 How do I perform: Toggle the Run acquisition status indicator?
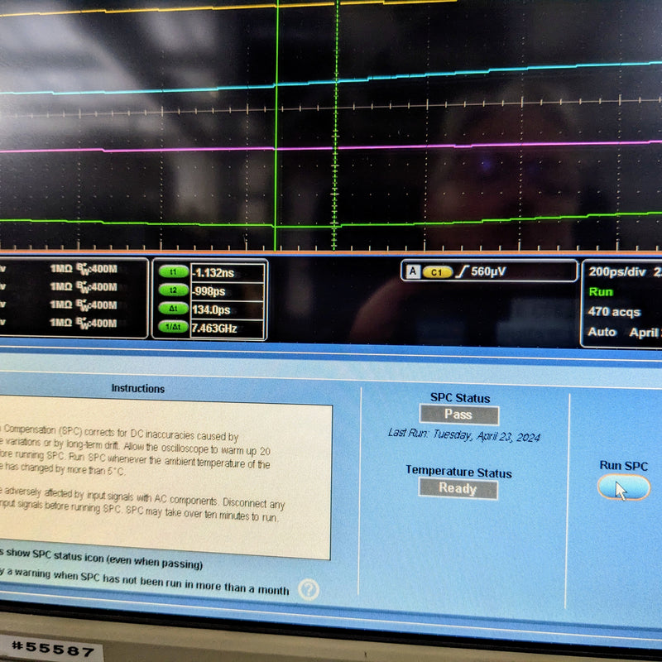(602, 291)
